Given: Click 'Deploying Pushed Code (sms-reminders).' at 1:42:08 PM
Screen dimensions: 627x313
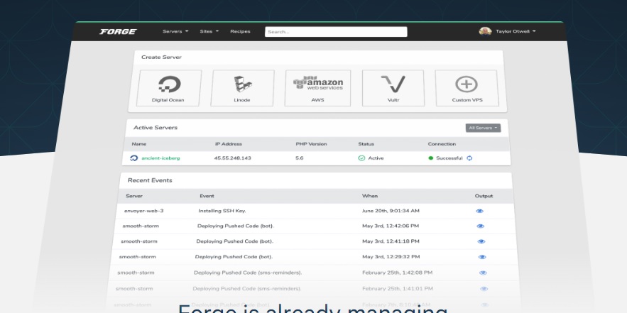Looking at the screenshot, I should (248, 273).
